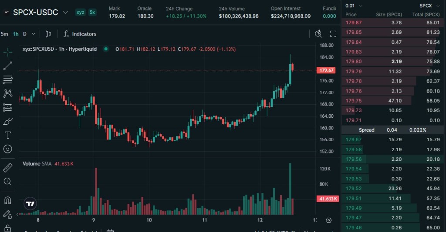Click the 5x leverage badge
The height and width of the screenshot is (232, 446).
(x=92, y=12)
